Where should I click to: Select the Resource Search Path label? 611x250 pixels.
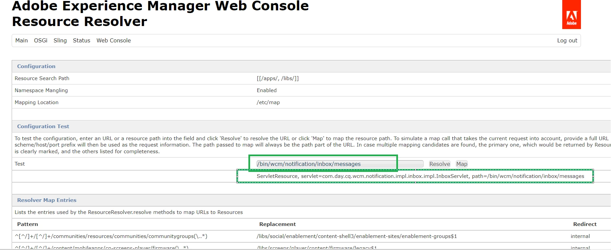[x=42, y=78]
